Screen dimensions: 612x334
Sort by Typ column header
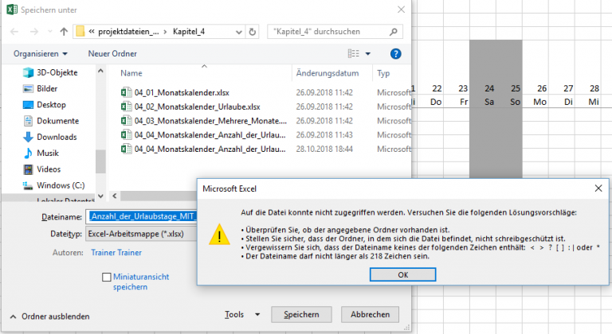383,73
